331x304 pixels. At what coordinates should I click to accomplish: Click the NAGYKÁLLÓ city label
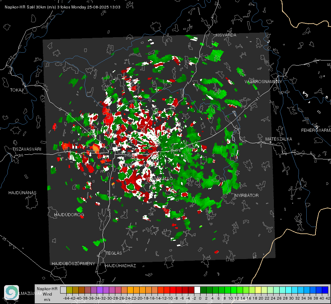coord(160,179)
